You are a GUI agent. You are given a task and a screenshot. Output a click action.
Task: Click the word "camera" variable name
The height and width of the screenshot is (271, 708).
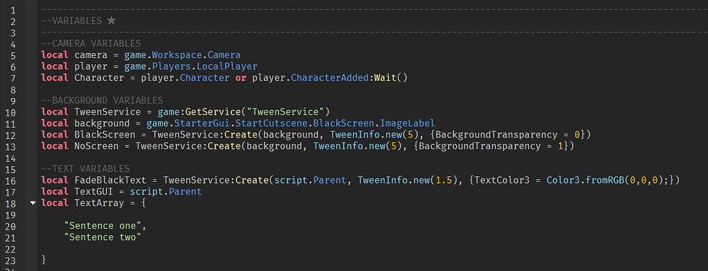[x=91, y=55]
